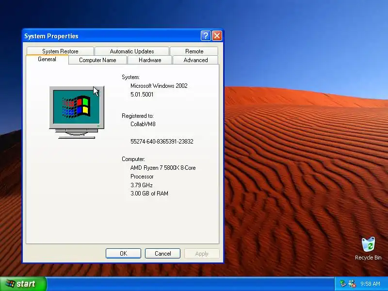
Task: Click the '3.00 GB of RAM' text
Action: [149, 194]
